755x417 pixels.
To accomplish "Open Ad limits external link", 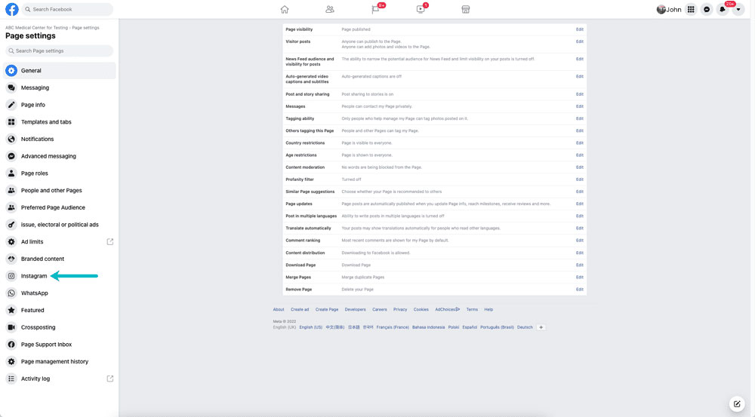I will point(110,242).
